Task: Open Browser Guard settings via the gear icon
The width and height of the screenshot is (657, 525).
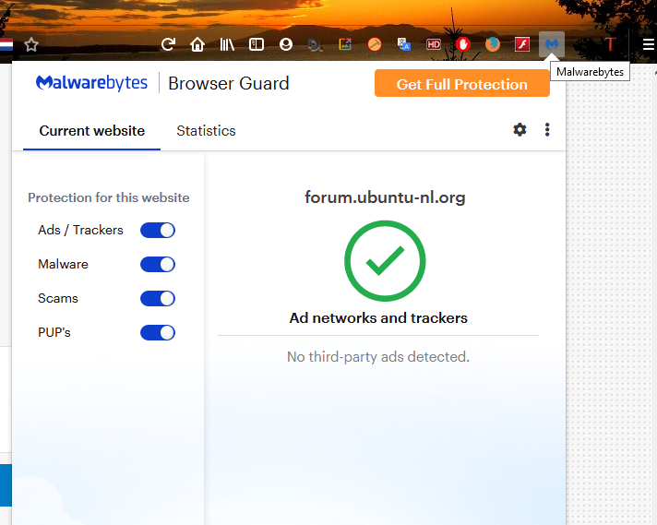Action: click(520, 130)
